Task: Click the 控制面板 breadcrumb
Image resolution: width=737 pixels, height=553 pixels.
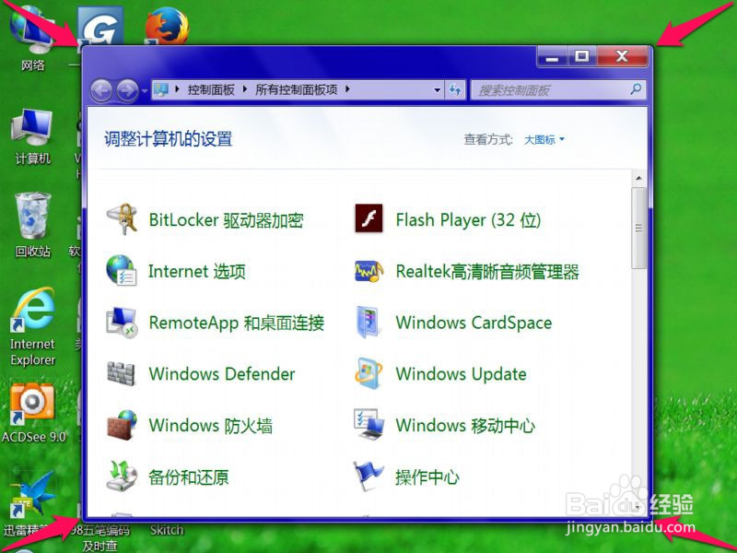Action: point(211,89)
